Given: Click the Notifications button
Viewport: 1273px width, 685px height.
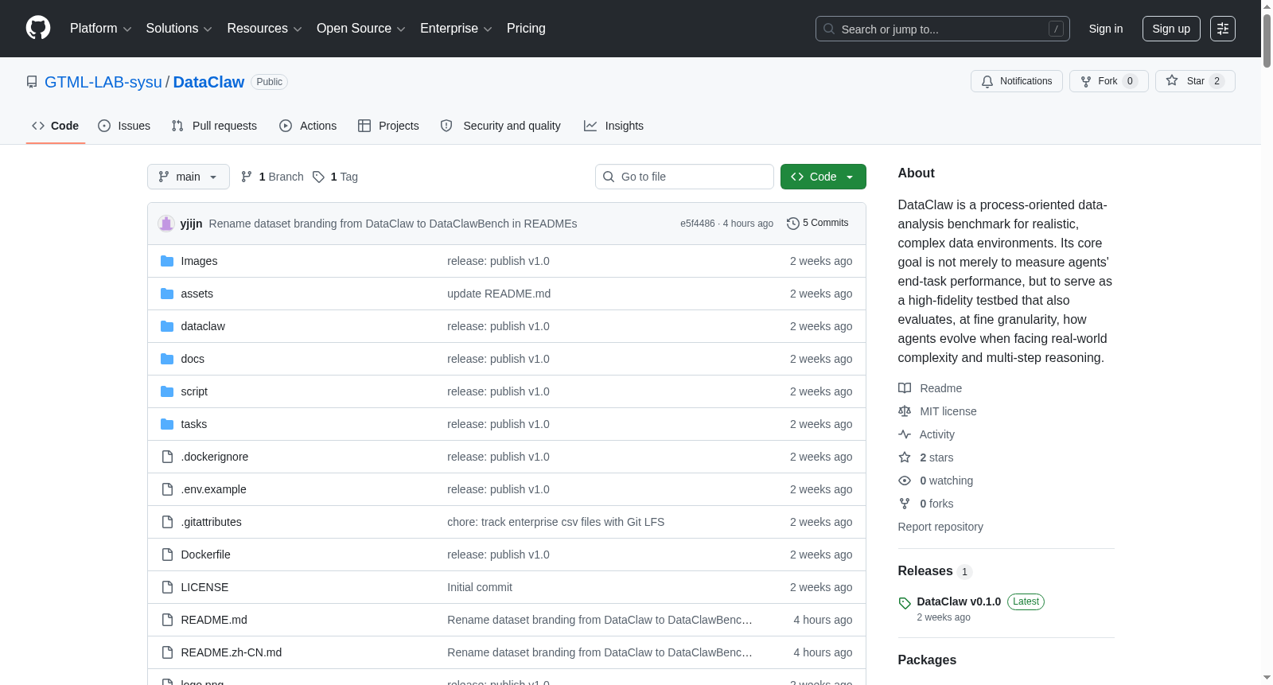Looking at the screenshot, I should (x=1017, y=81).
